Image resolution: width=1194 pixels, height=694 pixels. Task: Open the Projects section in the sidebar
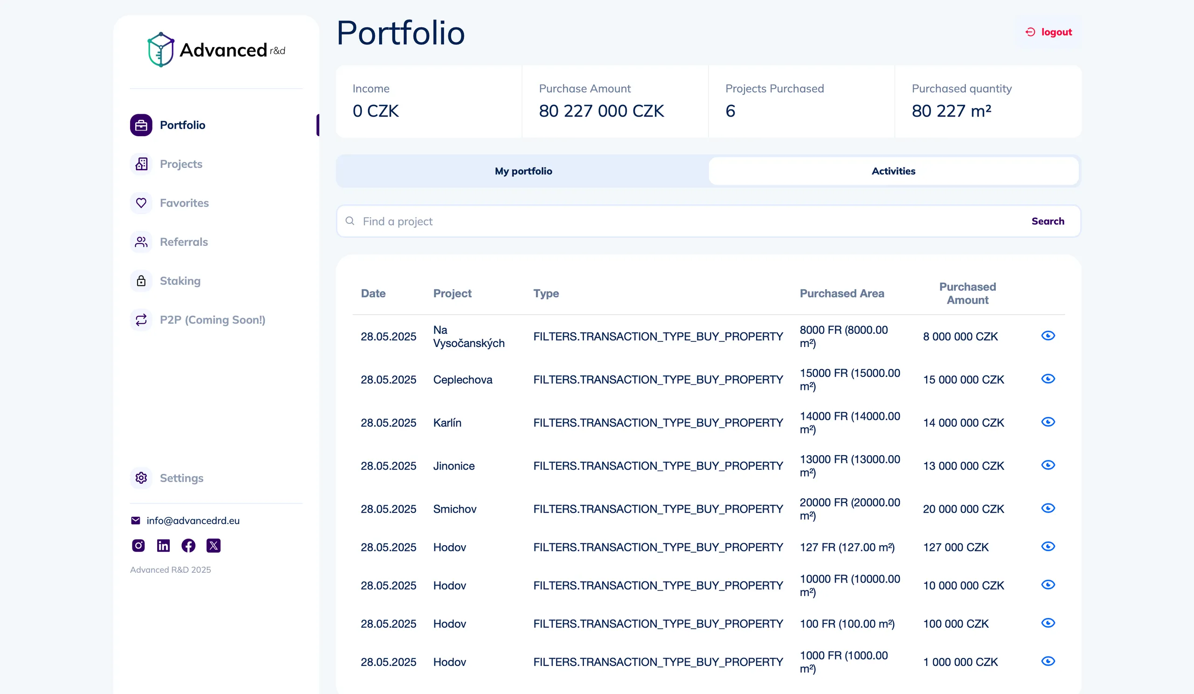180,164
